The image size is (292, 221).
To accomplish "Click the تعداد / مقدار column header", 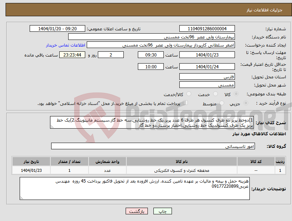I will pos(69,161).
